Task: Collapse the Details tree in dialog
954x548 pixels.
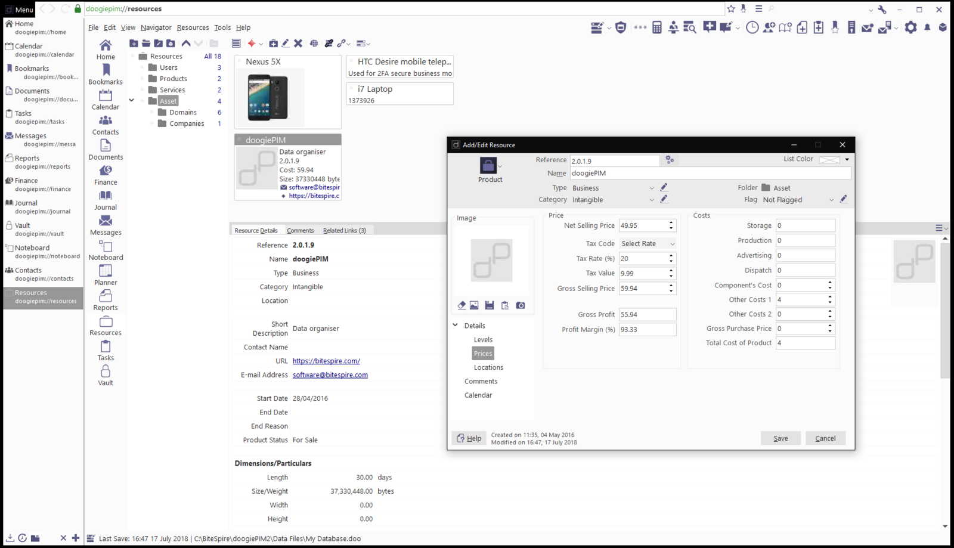Action: pos(456,325)
